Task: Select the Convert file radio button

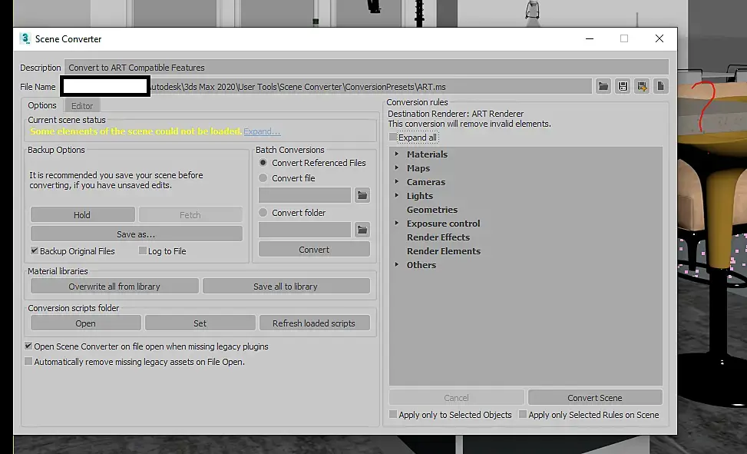Action: coord(263,178)
